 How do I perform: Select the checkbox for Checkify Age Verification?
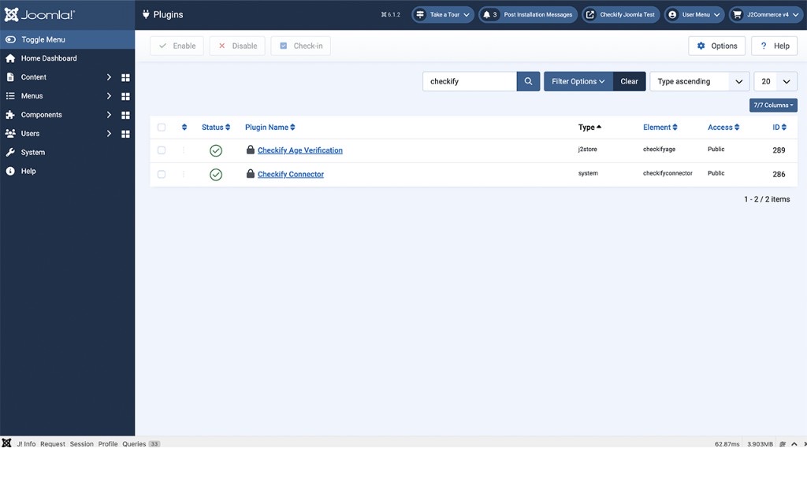click(x=162, y=150)
